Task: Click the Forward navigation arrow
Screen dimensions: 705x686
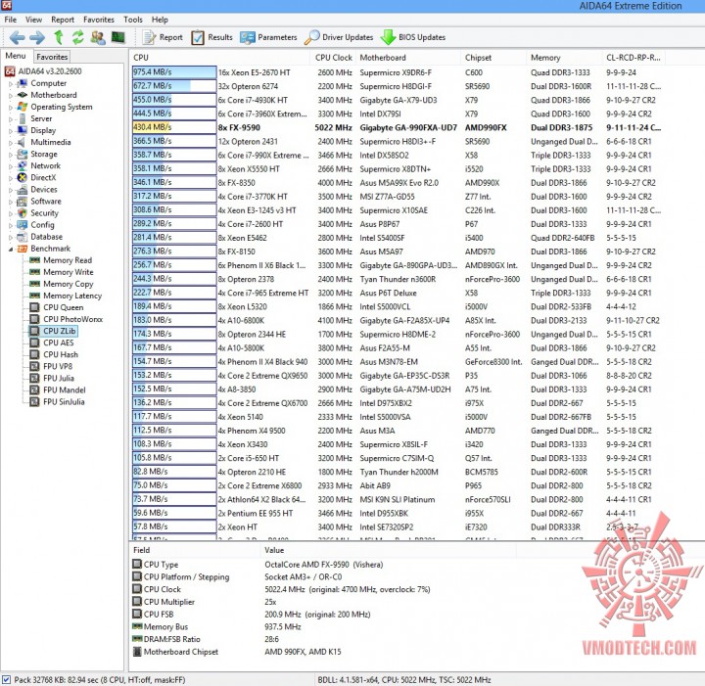Action: 37,37
